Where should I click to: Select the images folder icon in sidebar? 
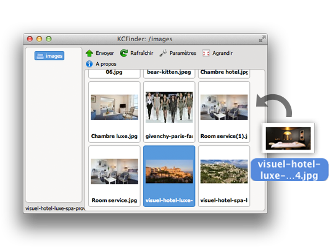point(40,56)
